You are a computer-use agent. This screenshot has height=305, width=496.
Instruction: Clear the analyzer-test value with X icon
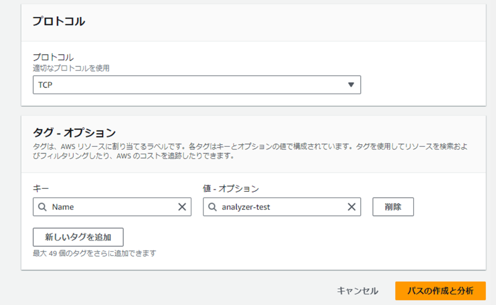click(x=351, y=207)
